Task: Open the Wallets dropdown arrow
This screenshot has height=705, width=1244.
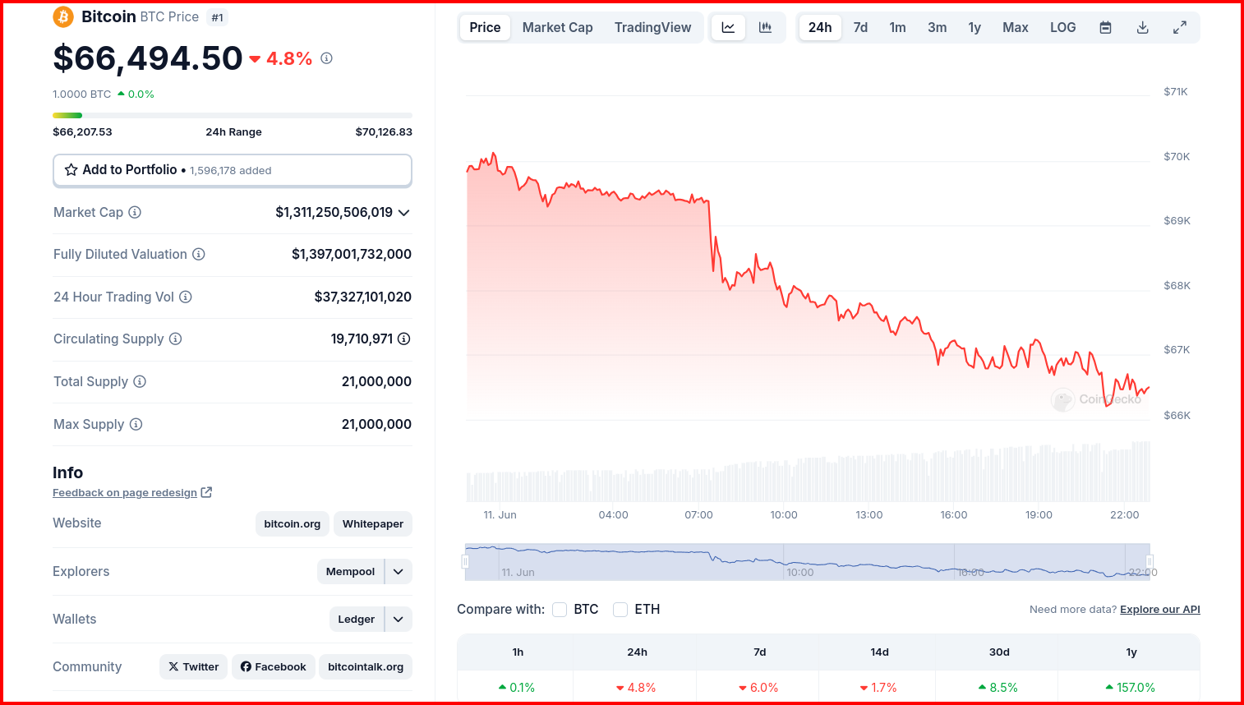Action: point(399,619)
